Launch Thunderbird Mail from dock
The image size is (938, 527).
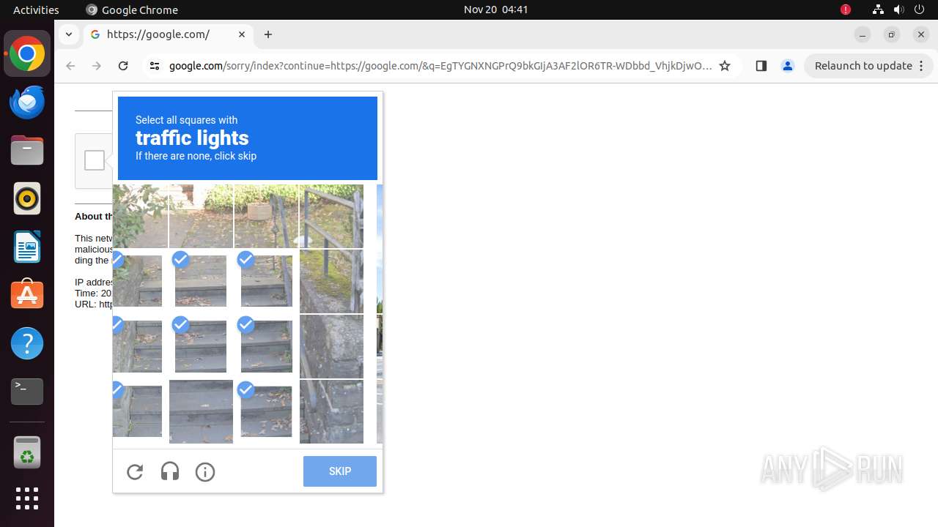pos(27,102)
